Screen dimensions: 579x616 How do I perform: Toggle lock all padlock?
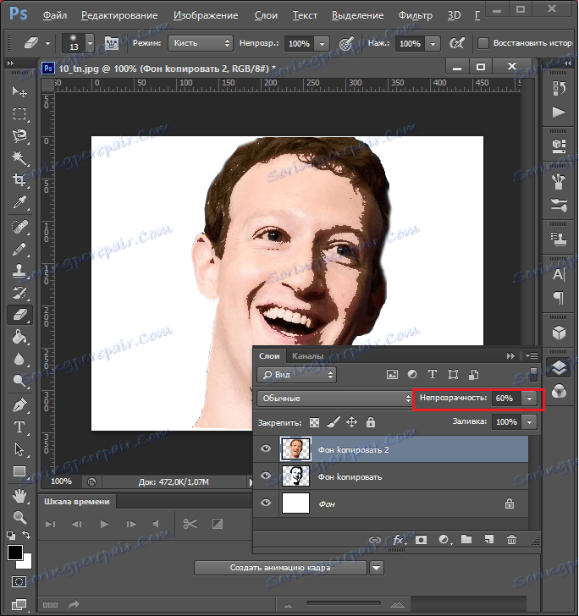[370, 422]
